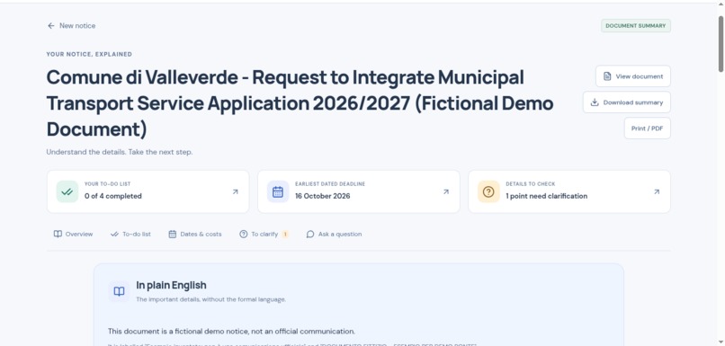Open Details to check card via its arrow icon

[657, 191]
